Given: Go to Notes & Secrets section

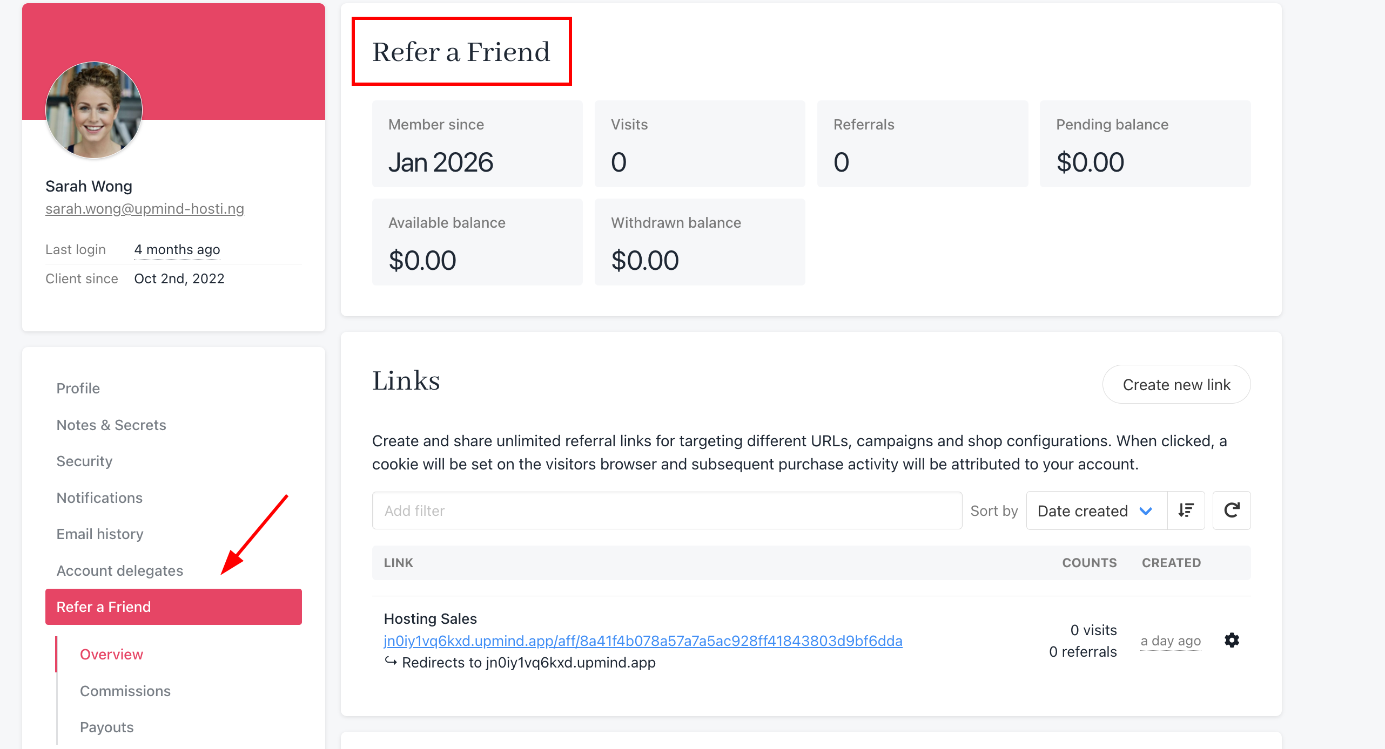Looking at the screenshot, I should pyautogui.click(x=111, y=425).
